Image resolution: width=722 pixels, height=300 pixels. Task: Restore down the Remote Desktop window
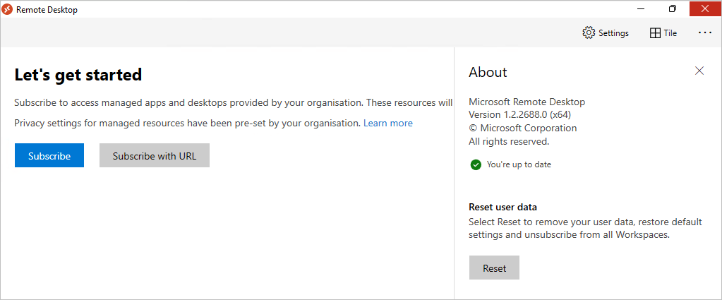point(673,8)
